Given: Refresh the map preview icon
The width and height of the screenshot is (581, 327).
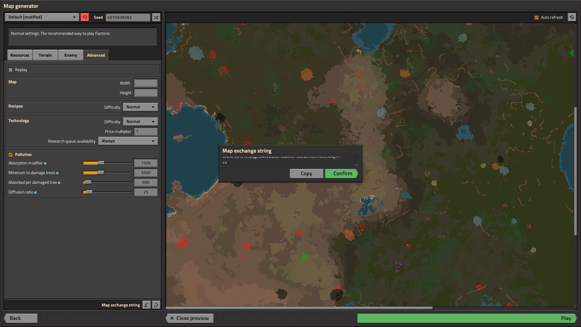Looking at the screenshot, I should tap(572, 17).
